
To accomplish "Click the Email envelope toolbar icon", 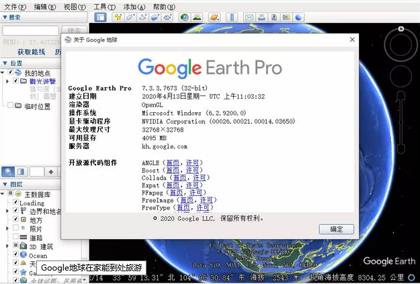I will (249, 17).
